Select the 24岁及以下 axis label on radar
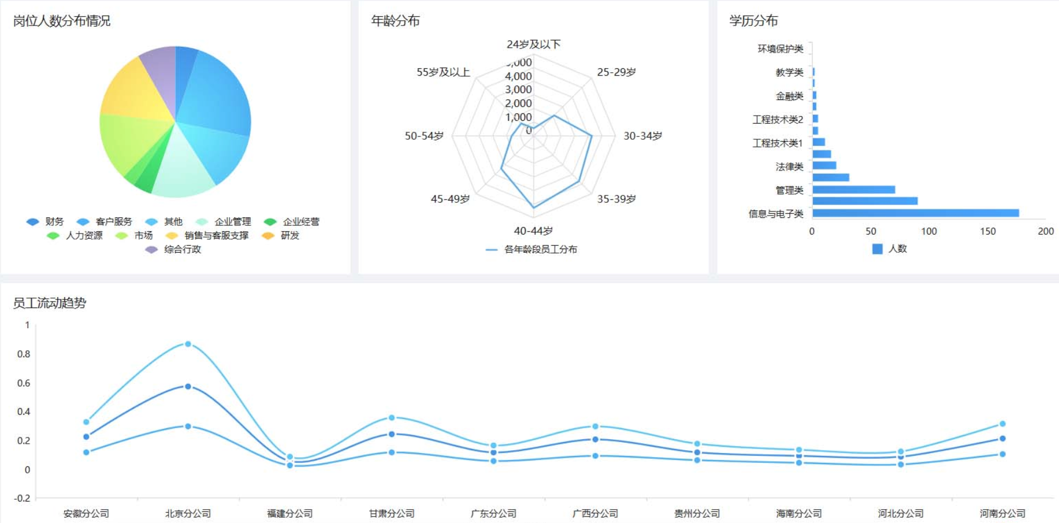Image resolution: width=1059 pixels, height=523 pixels. click(x=534, y=43)
